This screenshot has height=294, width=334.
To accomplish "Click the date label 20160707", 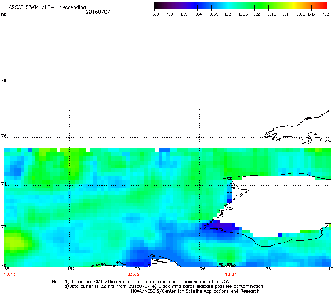I will tap(98, 12).
